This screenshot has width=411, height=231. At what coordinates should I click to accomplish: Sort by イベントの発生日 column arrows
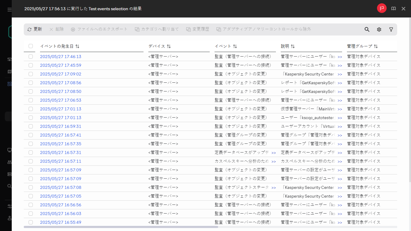click(77, 46)
